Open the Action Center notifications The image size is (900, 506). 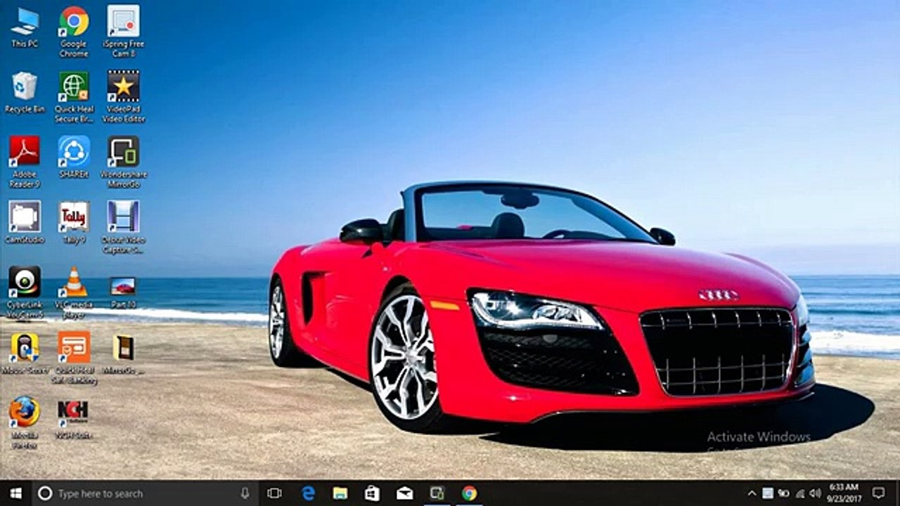878,493
